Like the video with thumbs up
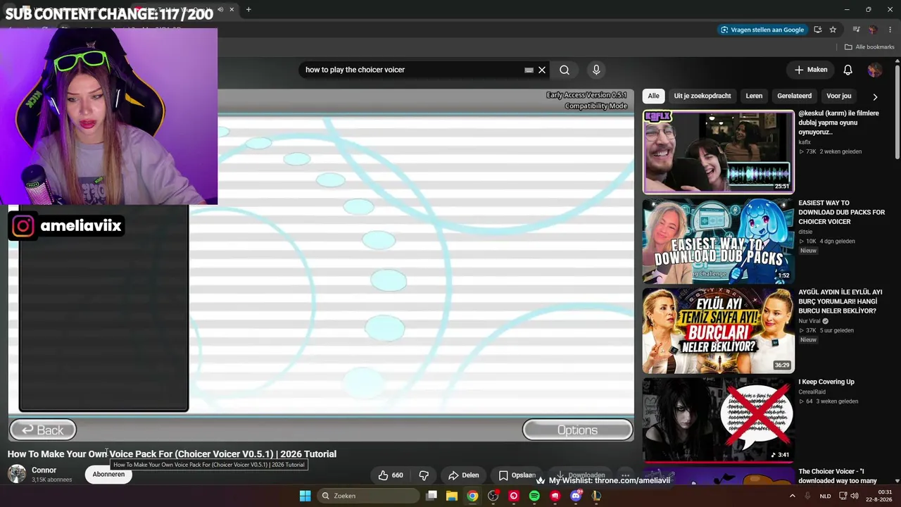Viewport: 901px width, 507px height. point(391,475)
